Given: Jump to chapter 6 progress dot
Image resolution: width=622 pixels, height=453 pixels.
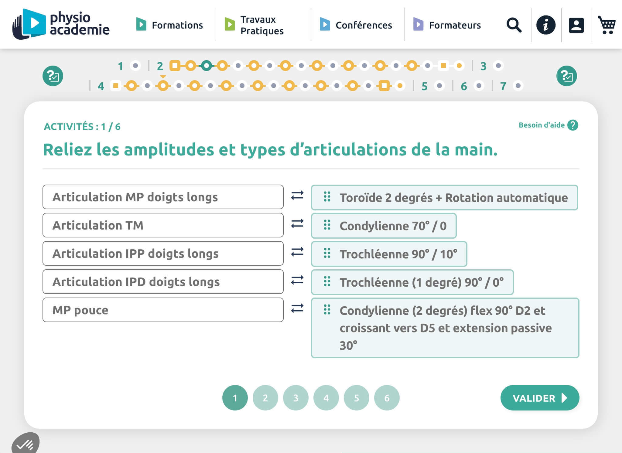Looking at the screenshot, I should point(479,86).
